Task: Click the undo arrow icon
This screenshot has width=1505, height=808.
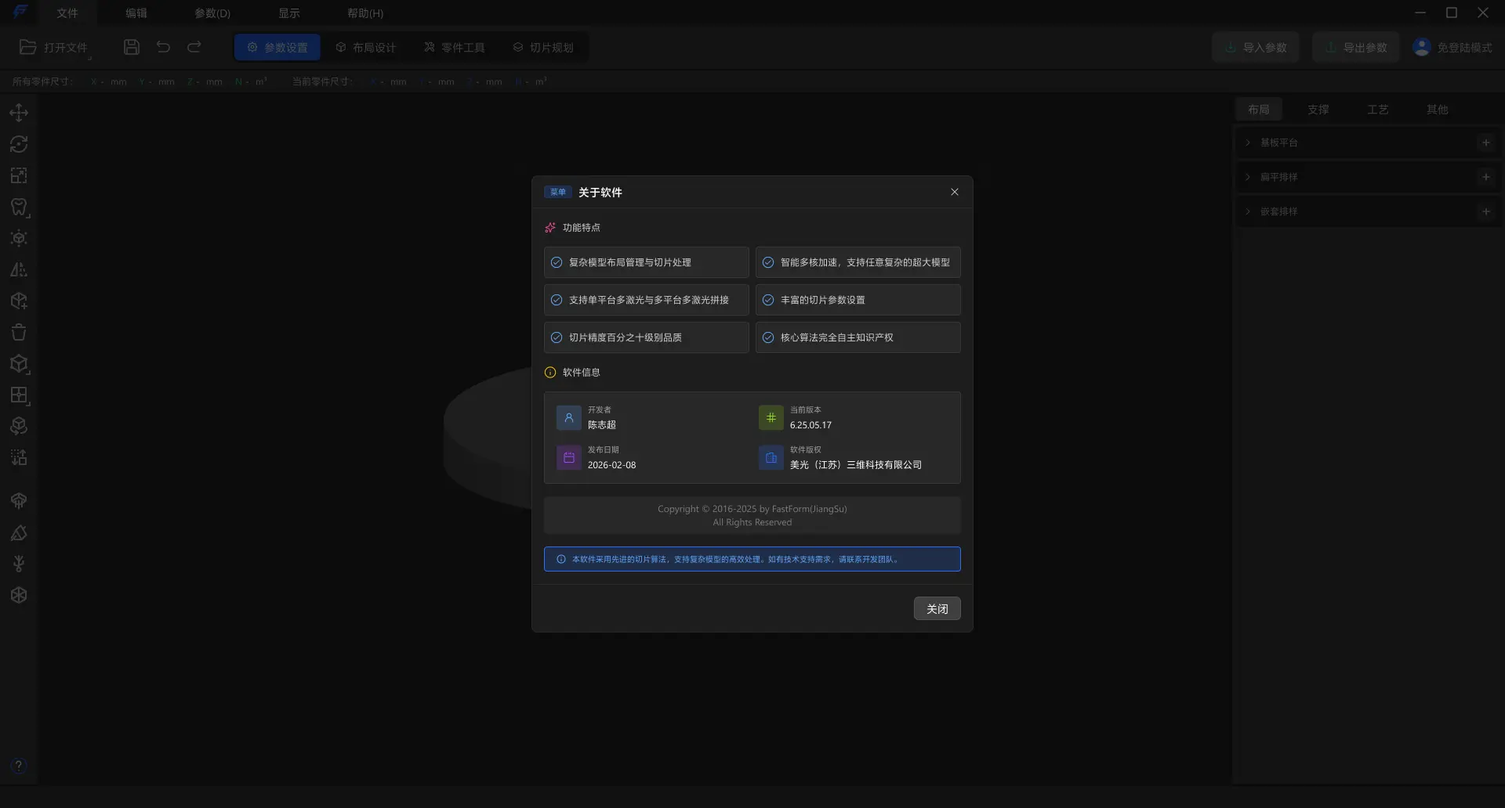Action: 163,47
